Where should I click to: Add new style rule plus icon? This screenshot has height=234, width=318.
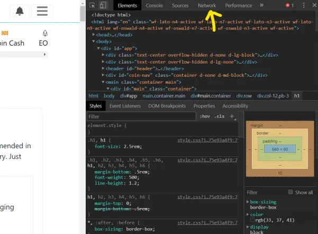click(x=232, y=116)
